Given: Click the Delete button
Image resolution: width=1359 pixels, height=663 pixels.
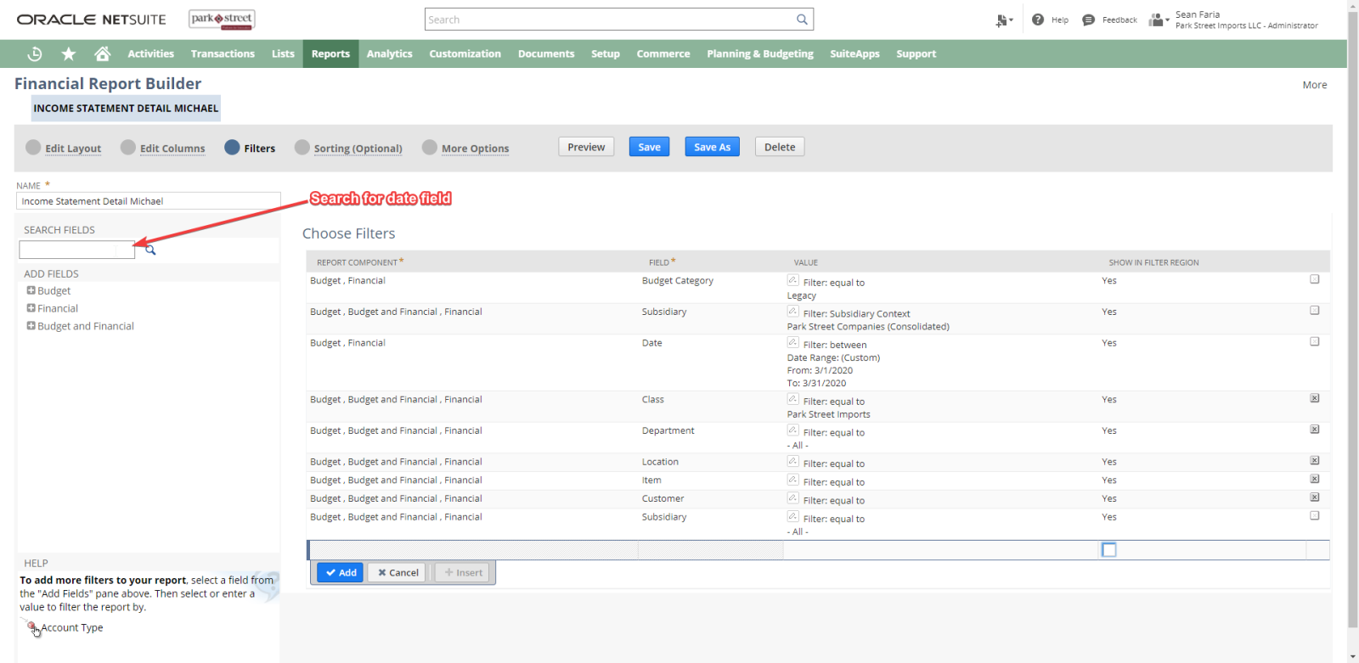Looking at the screenshot, I should click(780, 147).
